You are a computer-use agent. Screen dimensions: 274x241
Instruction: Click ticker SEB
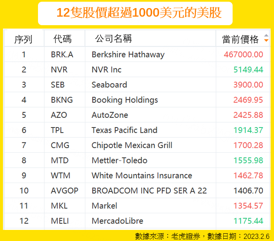point(58,85)
